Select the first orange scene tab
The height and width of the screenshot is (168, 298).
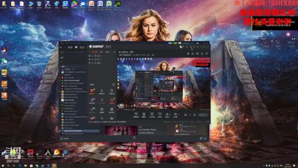click(95, 52)
